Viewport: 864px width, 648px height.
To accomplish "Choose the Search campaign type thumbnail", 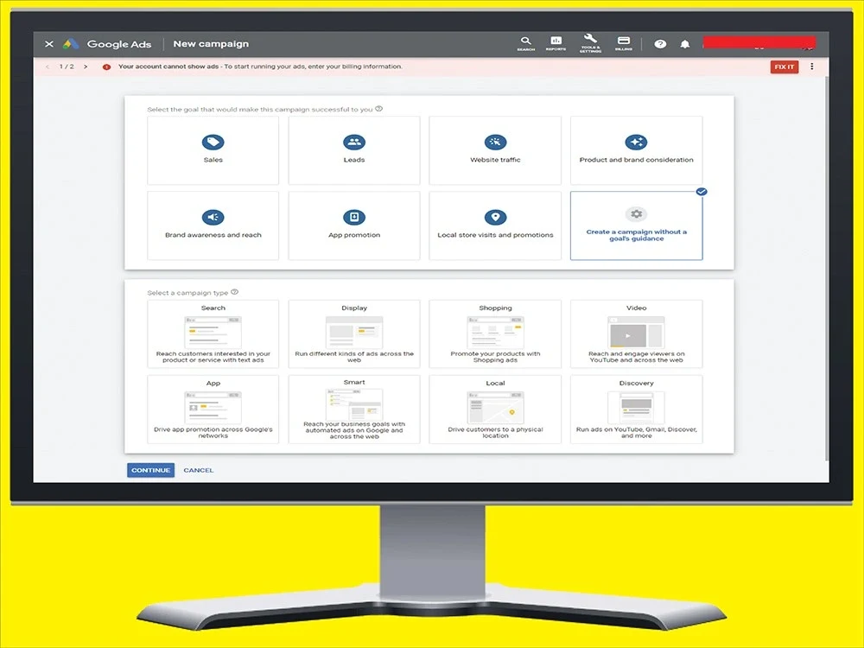I will [x=213, y=332].
